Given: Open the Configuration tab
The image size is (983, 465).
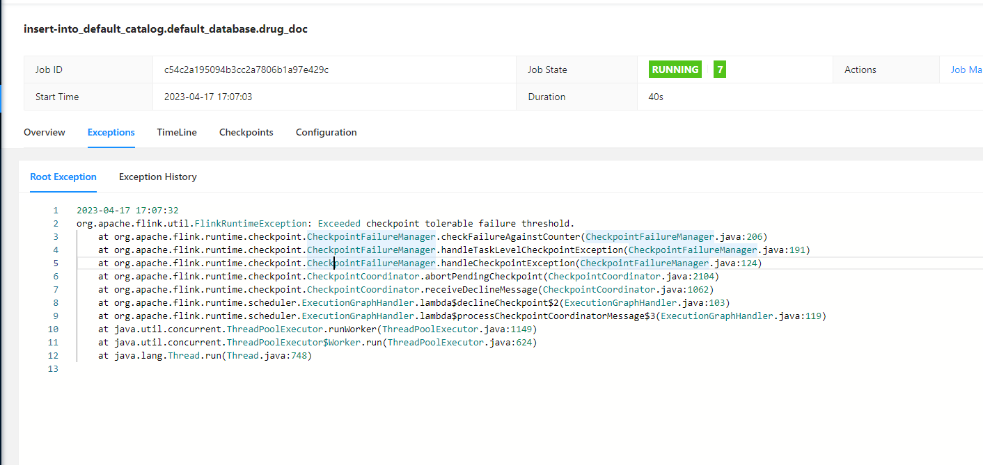Looking at the screenshot, I should click(326, 132).
